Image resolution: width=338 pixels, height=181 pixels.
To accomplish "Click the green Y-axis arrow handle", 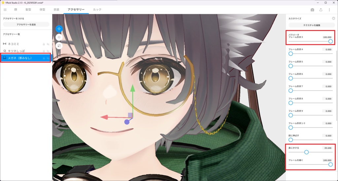I will point(133,88).
